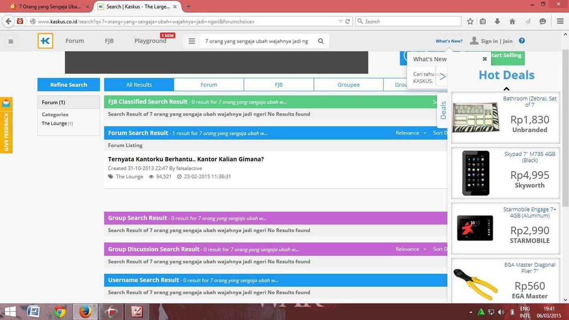Click the Kaskus logo icon
569x320 pixels.
(x=45, y=41)
